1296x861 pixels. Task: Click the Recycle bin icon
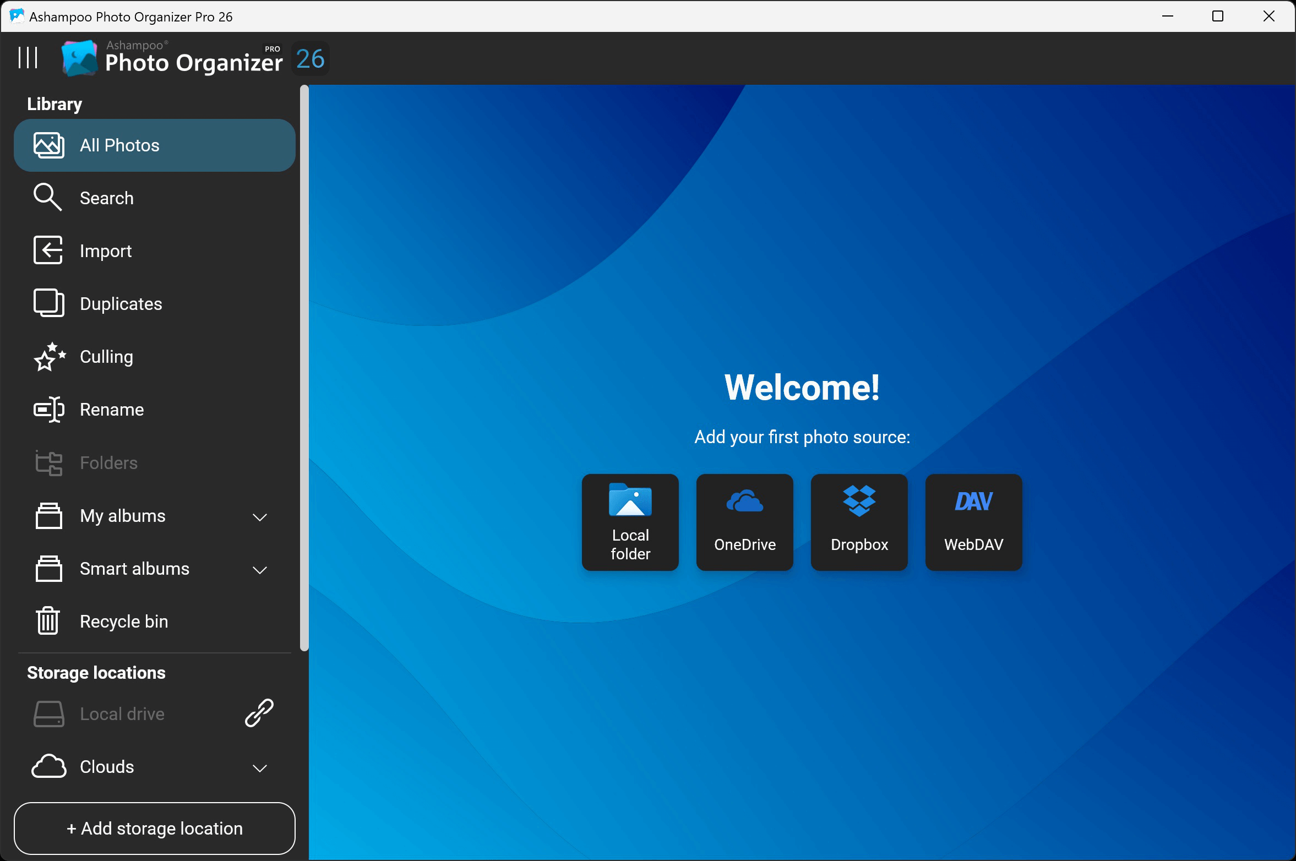47,620
